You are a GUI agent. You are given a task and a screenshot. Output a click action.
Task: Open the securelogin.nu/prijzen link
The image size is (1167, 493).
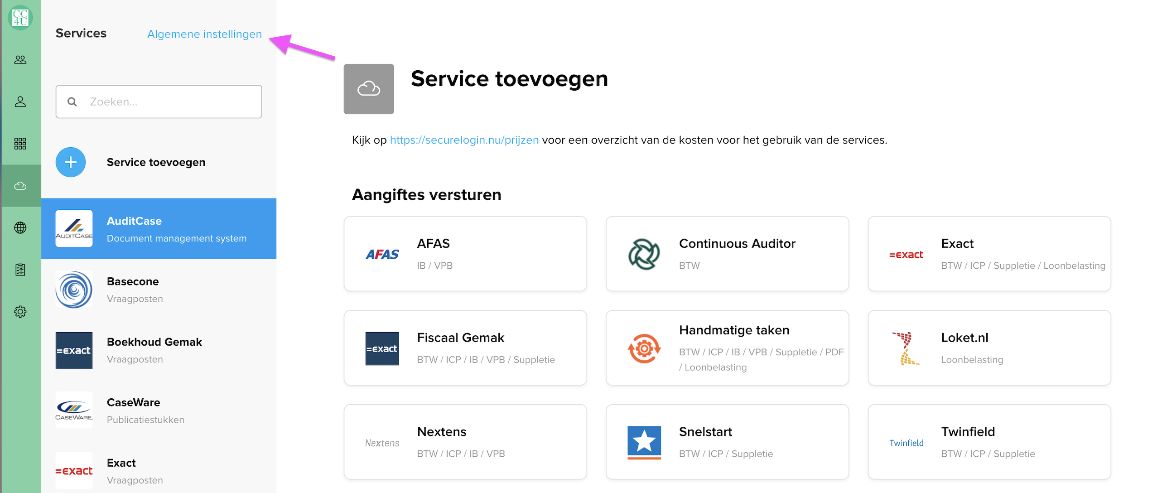coord(464,140)
